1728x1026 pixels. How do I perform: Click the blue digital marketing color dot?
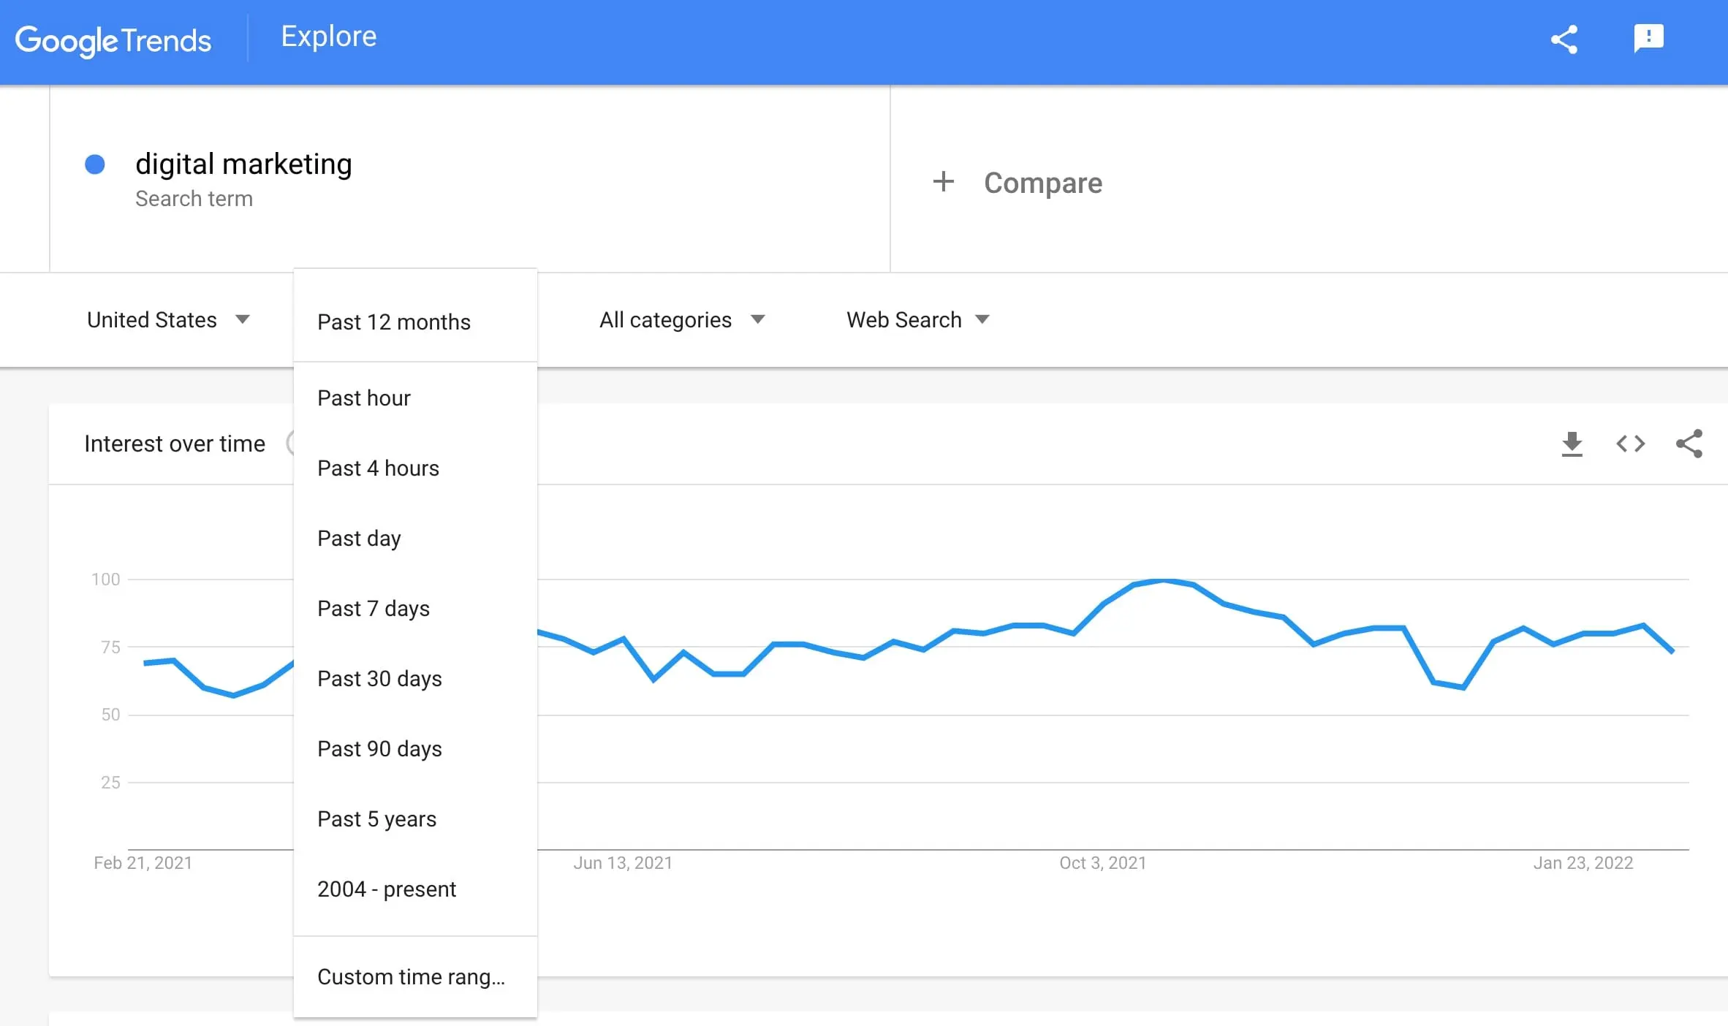pos(95,164)
